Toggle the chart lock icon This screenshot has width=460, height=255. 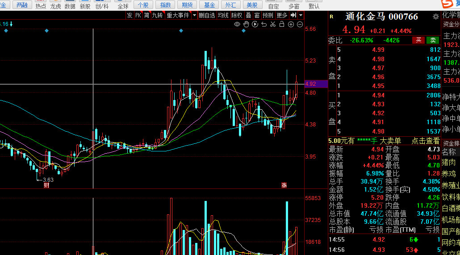pos(282,24)
